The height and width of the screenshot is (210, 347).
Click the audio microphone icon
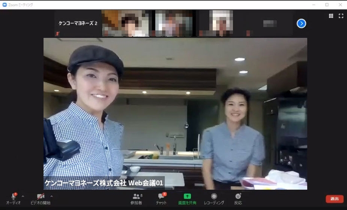[x=13, y=196]
